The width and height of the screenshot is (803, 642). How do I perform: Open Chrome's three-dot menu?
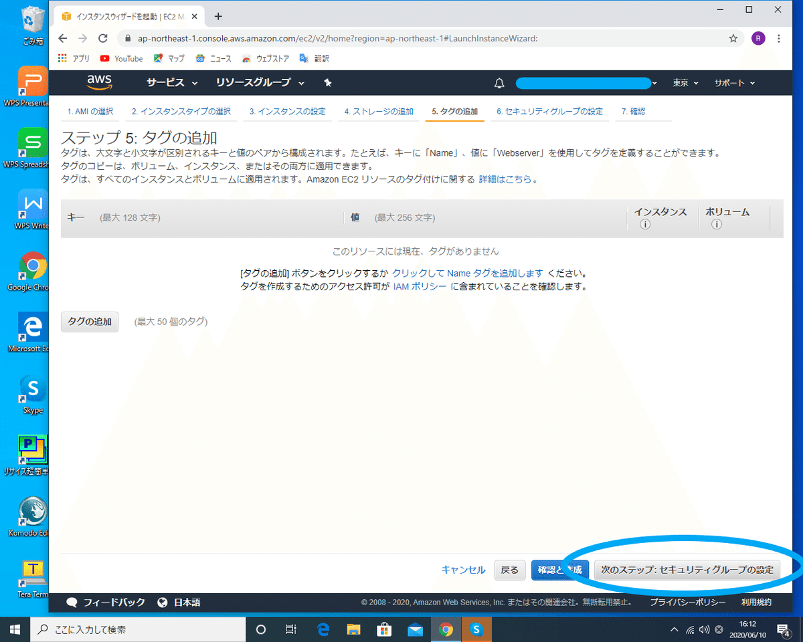(x=779, y=38)
